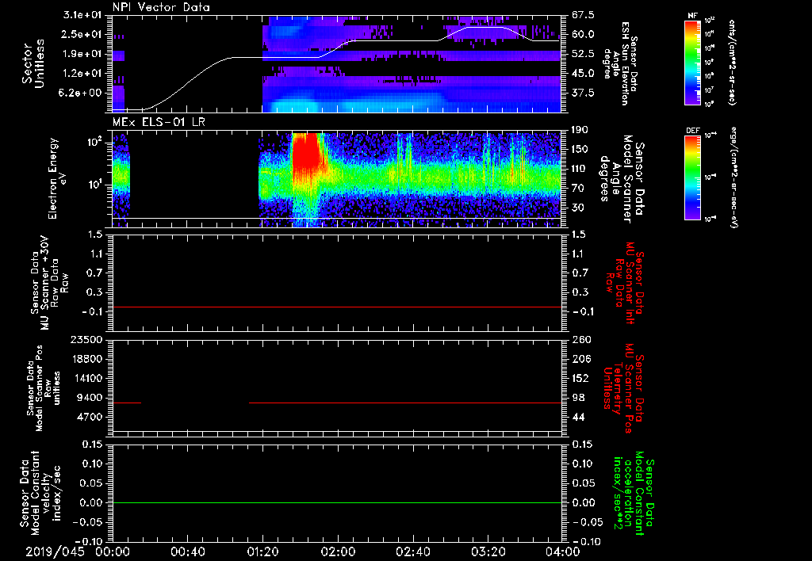Click the green zero line in the velocity panel

click(x=336, y=502)
